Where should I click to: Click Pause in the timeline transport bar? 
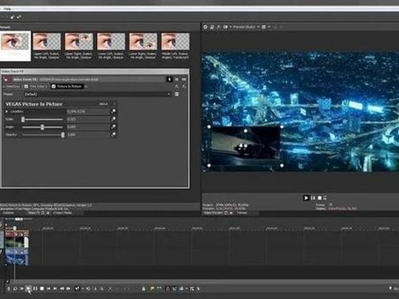[35, 289]
